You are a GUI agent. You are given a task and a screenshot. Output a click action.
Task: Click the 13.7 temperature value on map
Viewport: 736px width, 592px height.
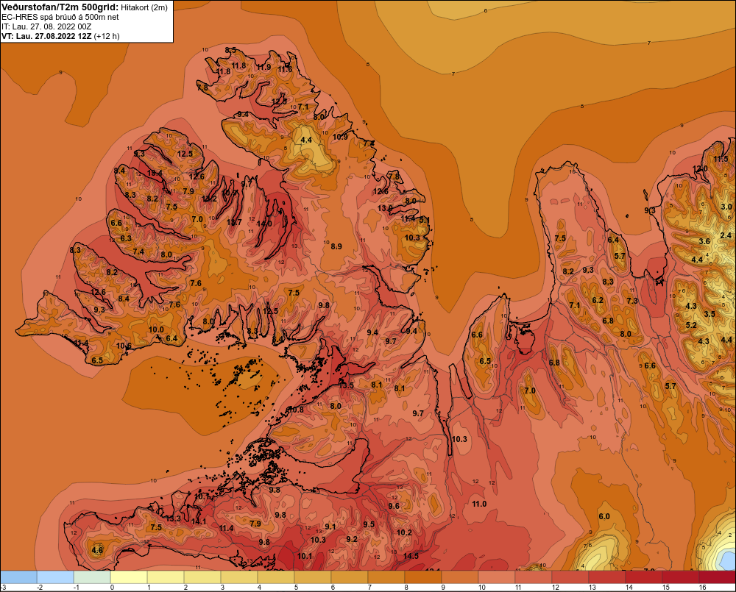234,222
